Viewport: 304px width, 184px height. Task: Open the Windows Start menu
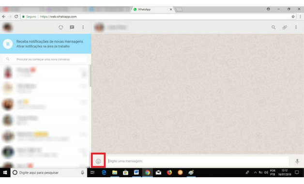(5, 172)
